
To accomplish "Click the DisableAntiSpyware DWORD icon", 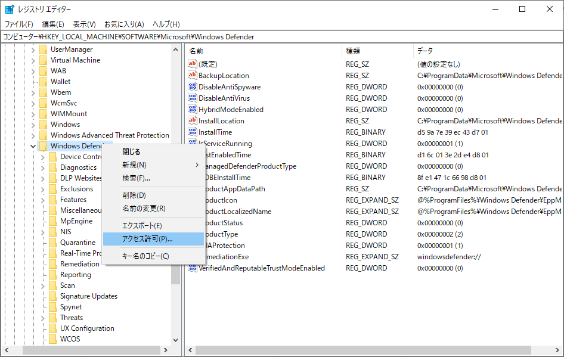I will coord(193,86).
